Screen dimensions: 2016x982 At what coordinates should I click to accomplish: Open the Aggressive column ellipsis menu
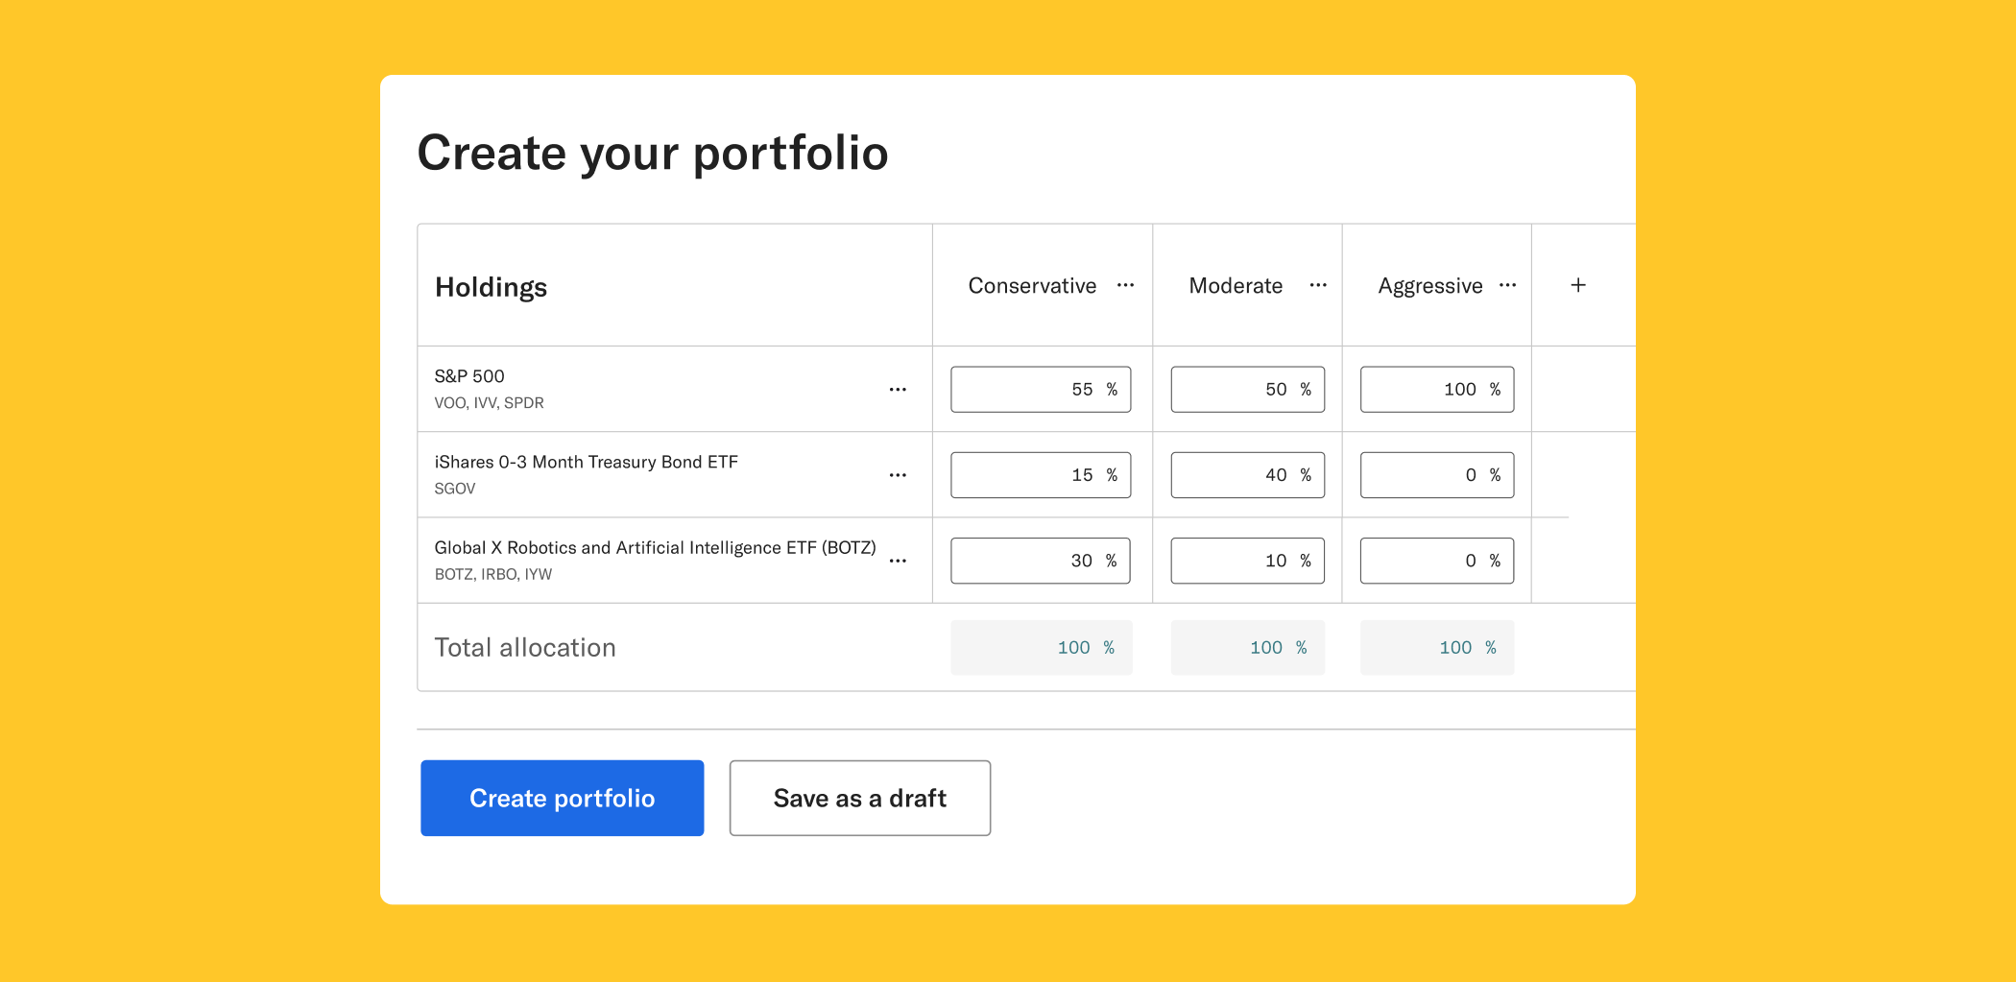coord(1507,285)
